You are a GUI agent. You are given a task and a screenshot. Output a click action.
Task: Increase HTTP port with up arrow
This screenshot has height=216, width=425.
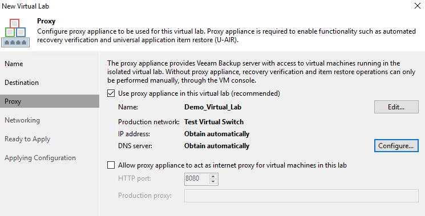point(213,176)
